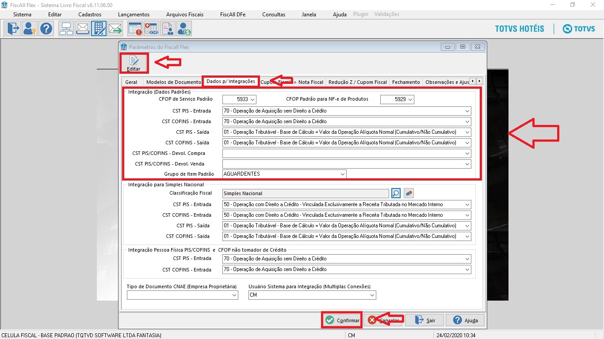
Task: Click the blue question mark toolbar icon
Action: (x=46, y=29)
